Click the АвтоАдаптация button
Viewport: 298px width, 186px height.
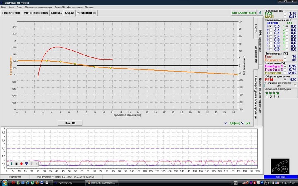tap(243, 13)
